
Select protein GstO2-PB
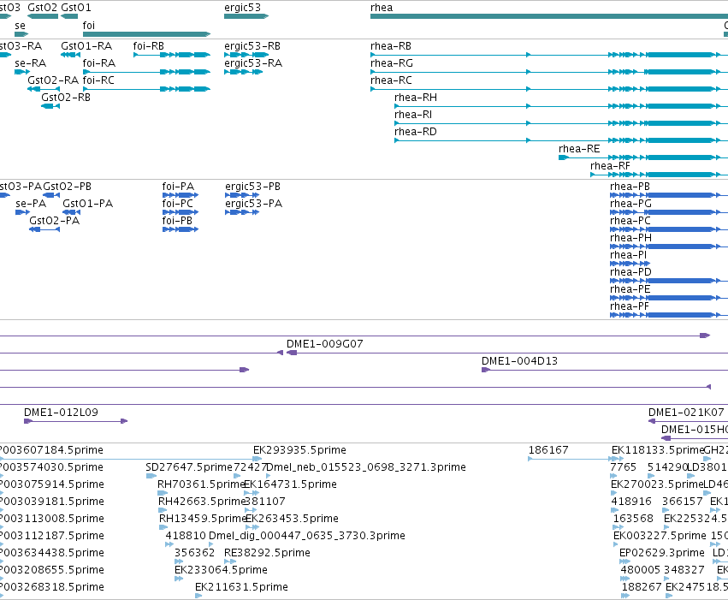point(51,195)
